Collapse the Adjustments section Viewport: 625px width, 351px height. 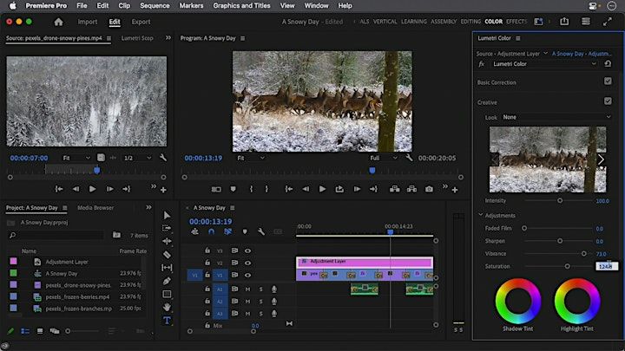(481, 215)
